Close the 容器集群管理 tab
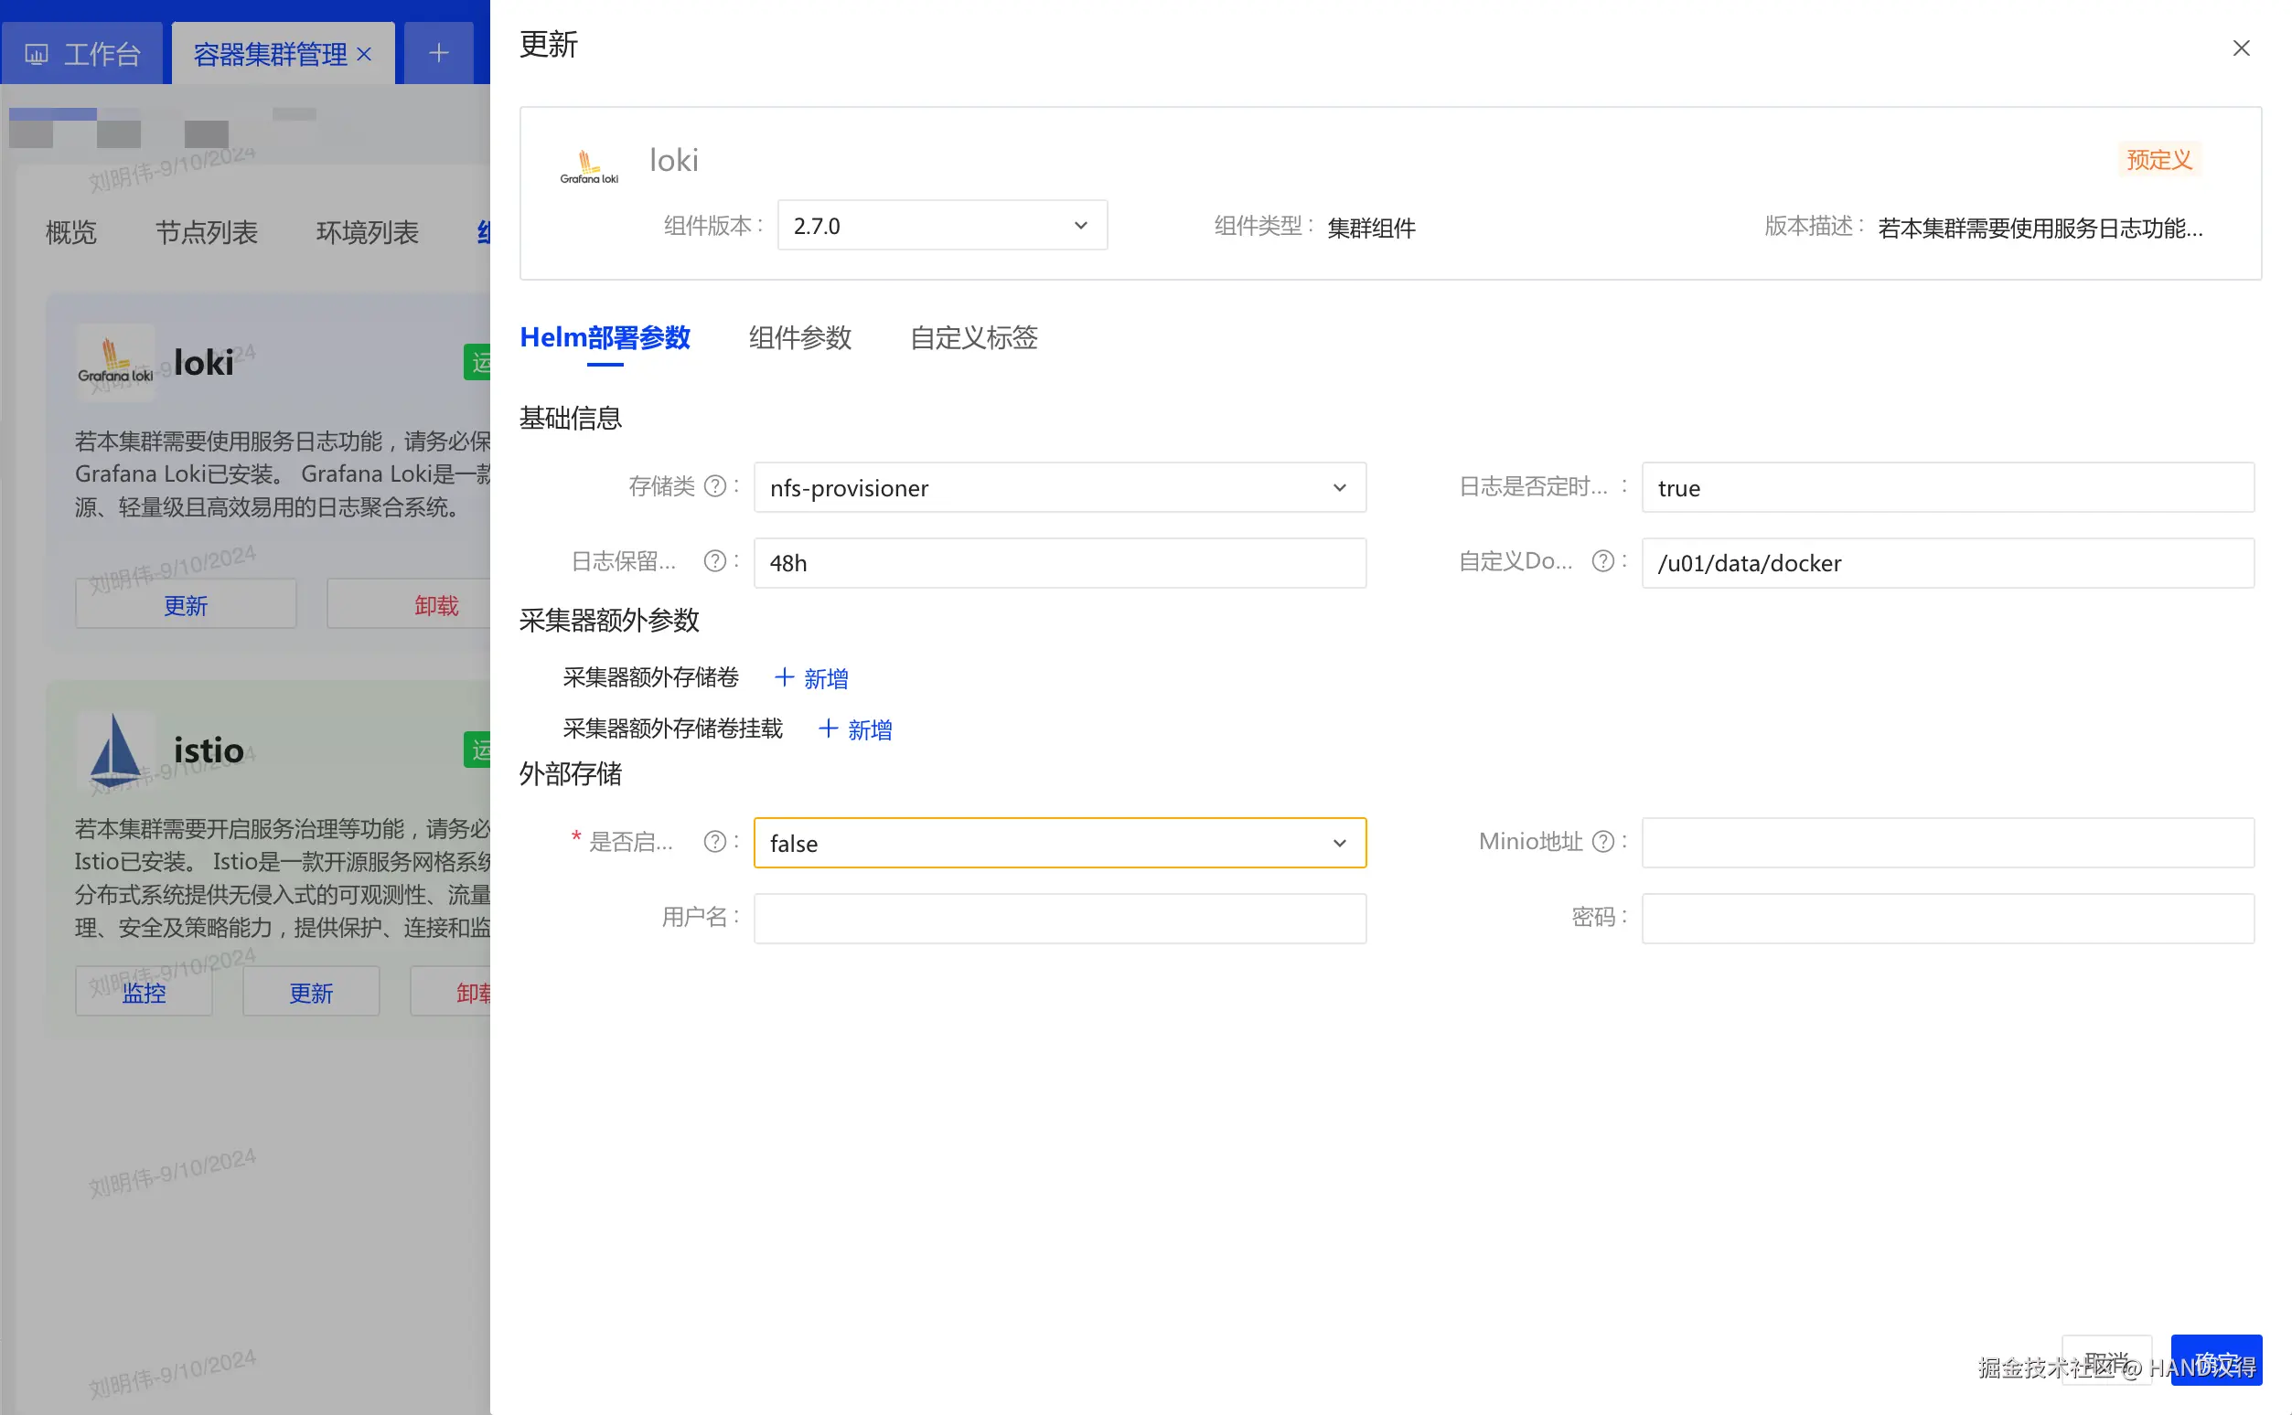This screenshot has width=2292, height=1415. (x=364, y=54)
